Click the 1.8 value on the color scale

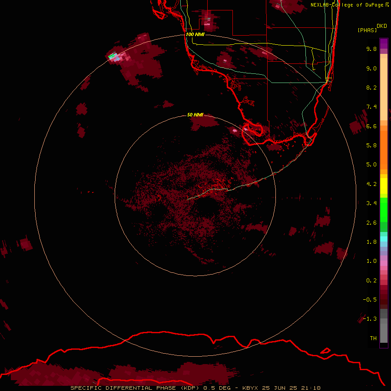(x=371, y=242)
